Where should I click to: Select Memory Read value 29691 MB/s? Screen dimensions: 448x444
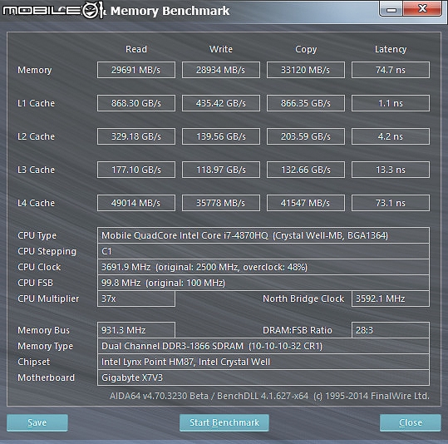pos(136,70)
